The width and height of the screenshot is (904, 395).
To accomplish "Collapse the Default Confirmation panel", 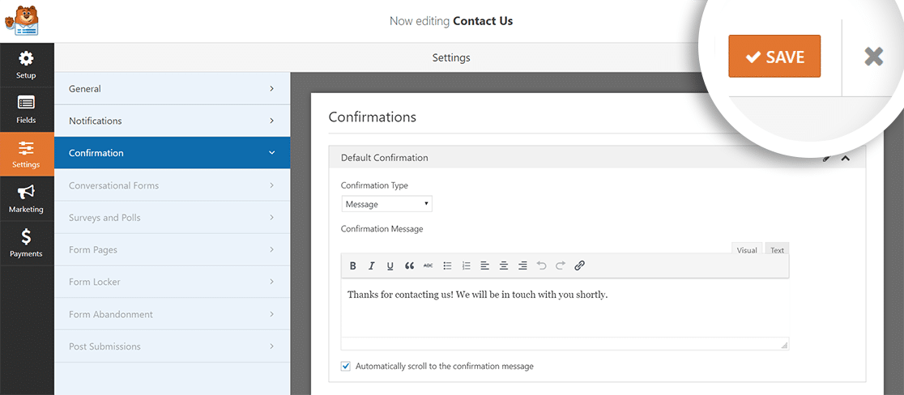I will tap(845, 158).
